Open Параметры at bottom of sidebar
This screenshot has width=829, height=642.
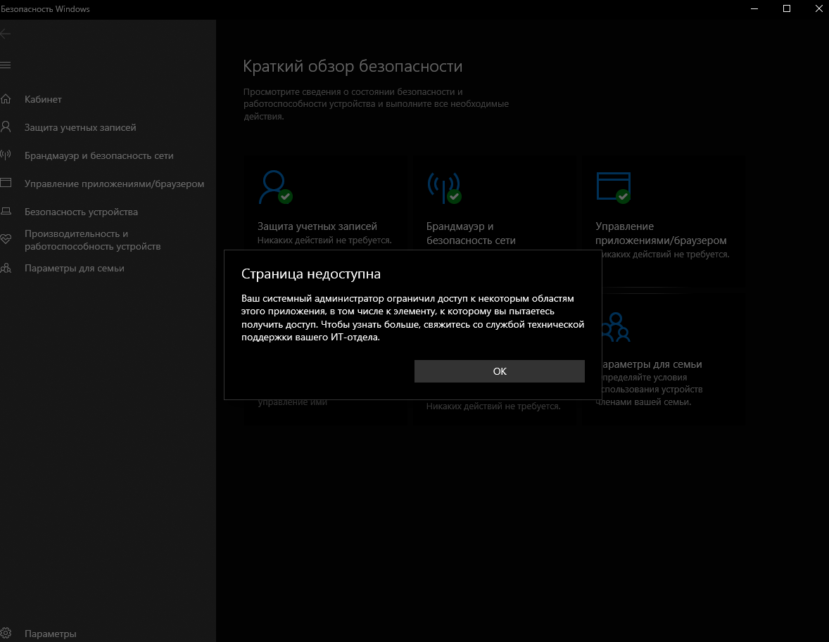point(50,634)
